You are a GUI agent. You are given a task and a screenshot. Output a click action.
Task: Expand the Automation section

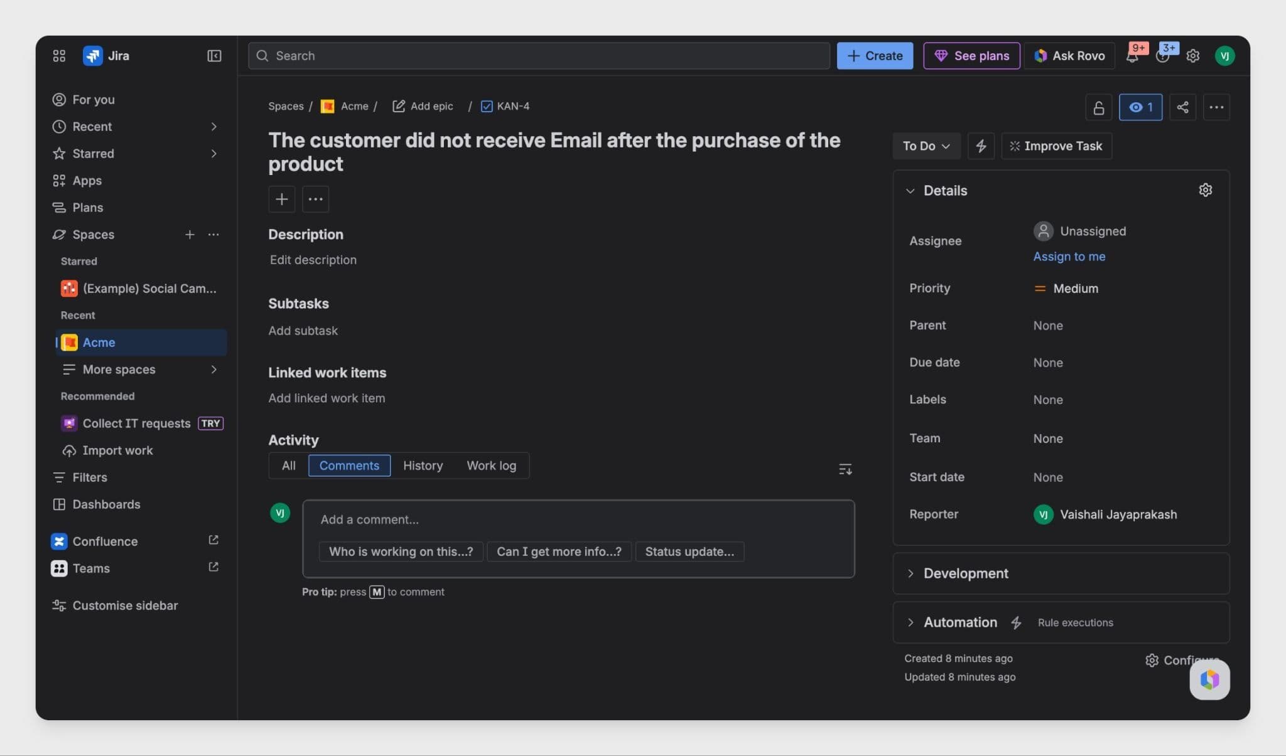(910, 622)
